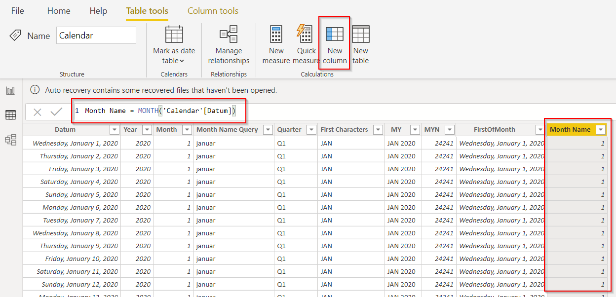The width and height of the screenshot is (616, 297).
Task: Create a New table from ribbon
Action: point(360,34)
